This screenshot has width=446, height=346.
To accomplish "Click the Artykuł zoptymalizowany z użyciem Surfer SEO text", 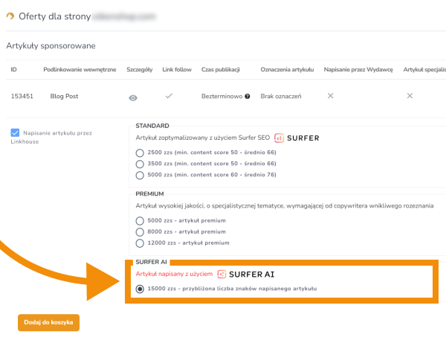I will point(202,138).
